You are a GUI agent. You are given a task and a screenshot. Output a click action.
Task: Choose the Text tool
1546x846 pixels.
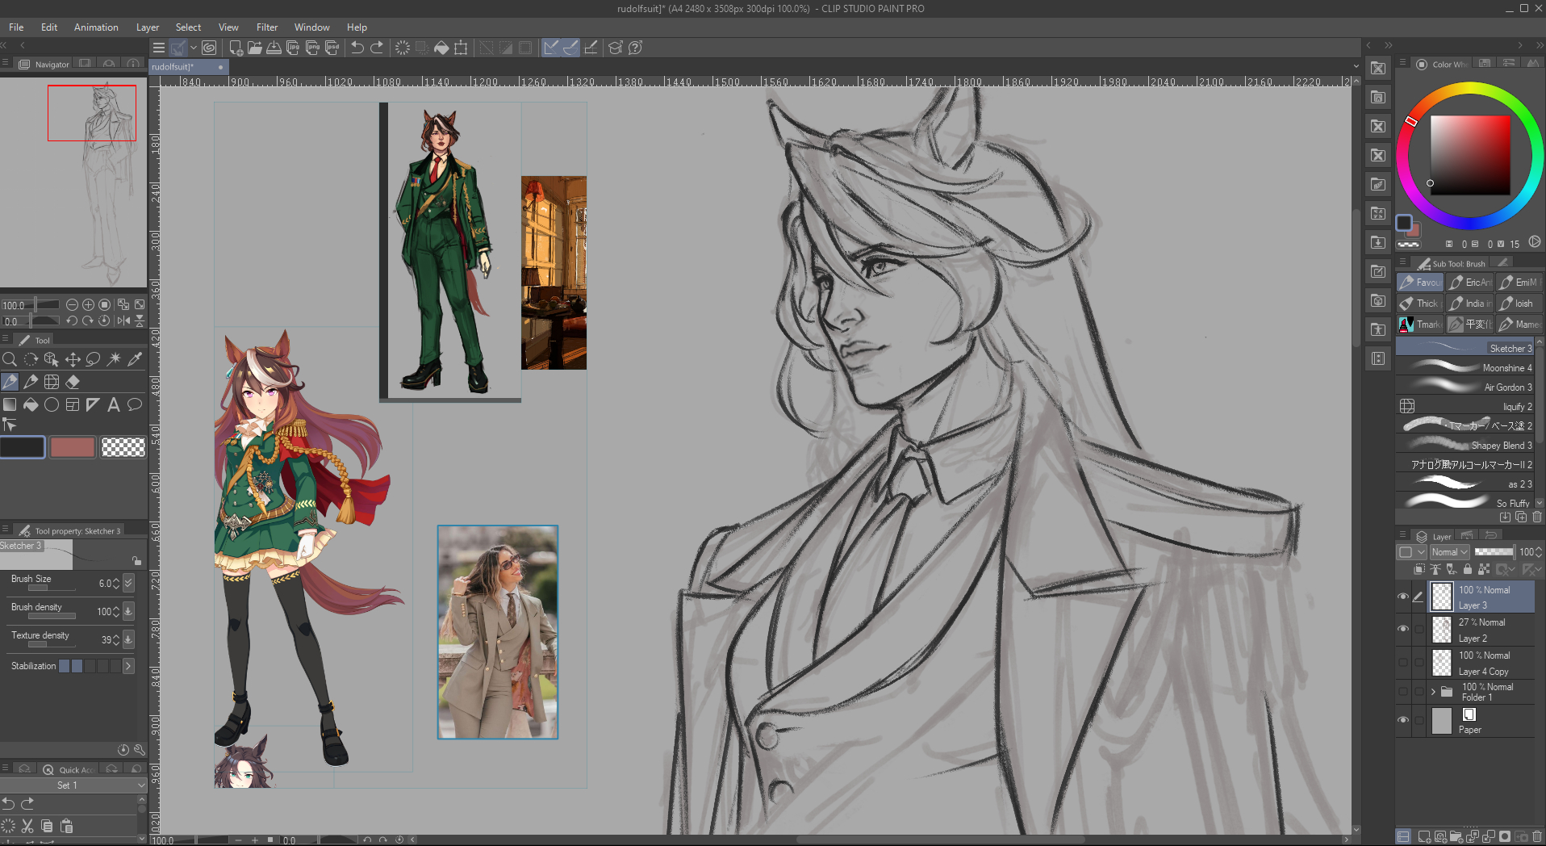click(114, 405)
